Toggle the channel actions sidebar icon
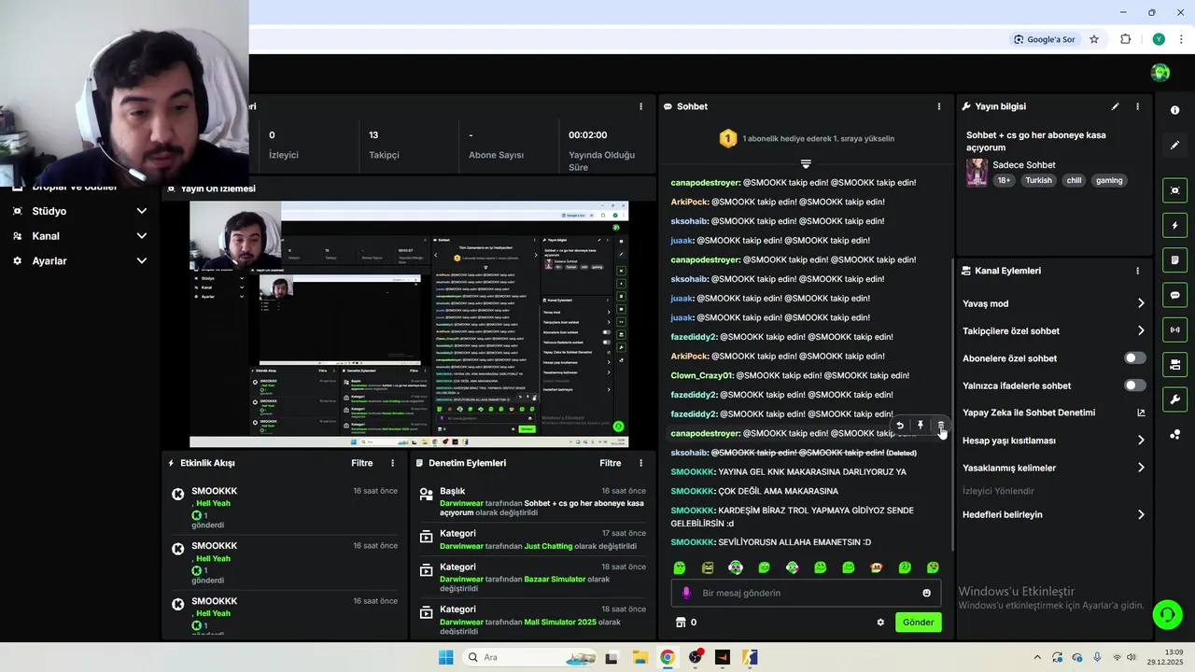 [x=1174, y=364]
